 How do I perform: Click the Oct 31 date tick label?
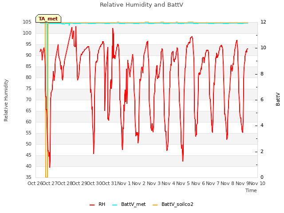[x=110, y=183]
